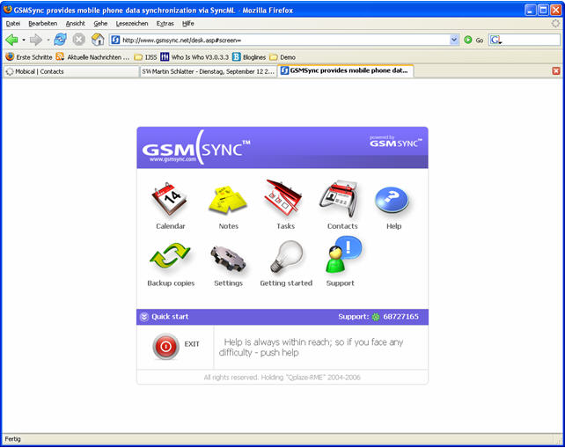Open the Calendar icon
Screen dimensions: 565x448
[x=170, y=199]
